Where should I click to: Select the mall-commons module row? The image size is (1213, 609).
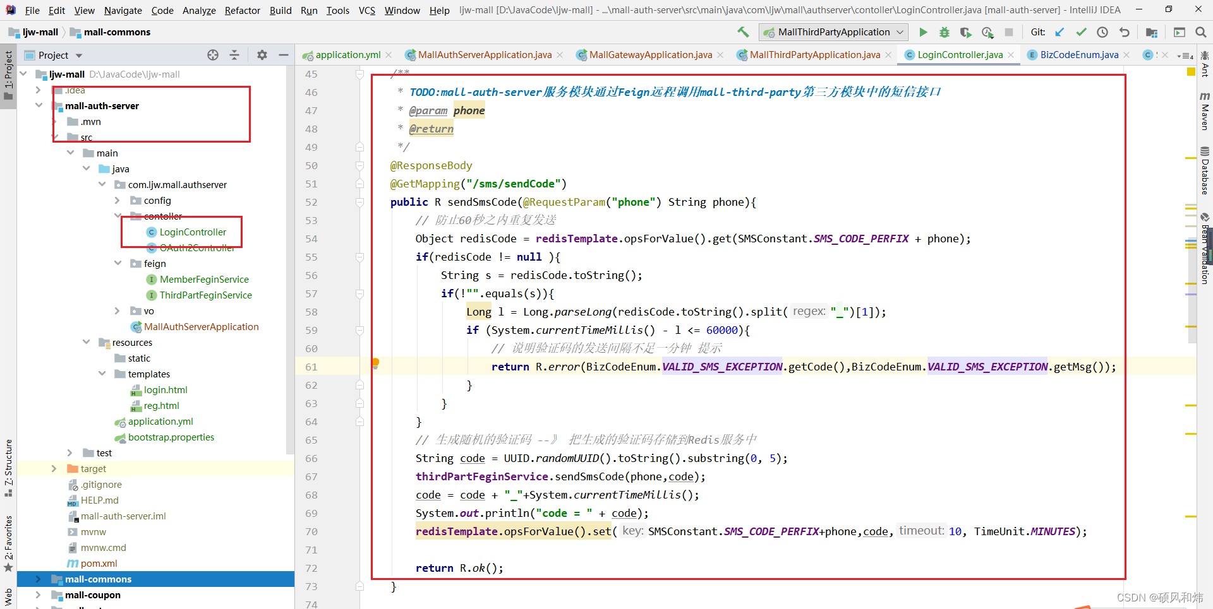point(155,579)
